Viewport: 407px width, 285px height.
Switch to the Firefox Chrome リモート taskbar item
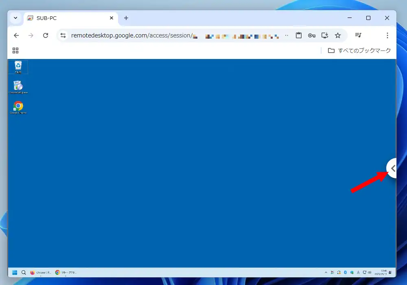pyautogui.click(x=40, y=272)
